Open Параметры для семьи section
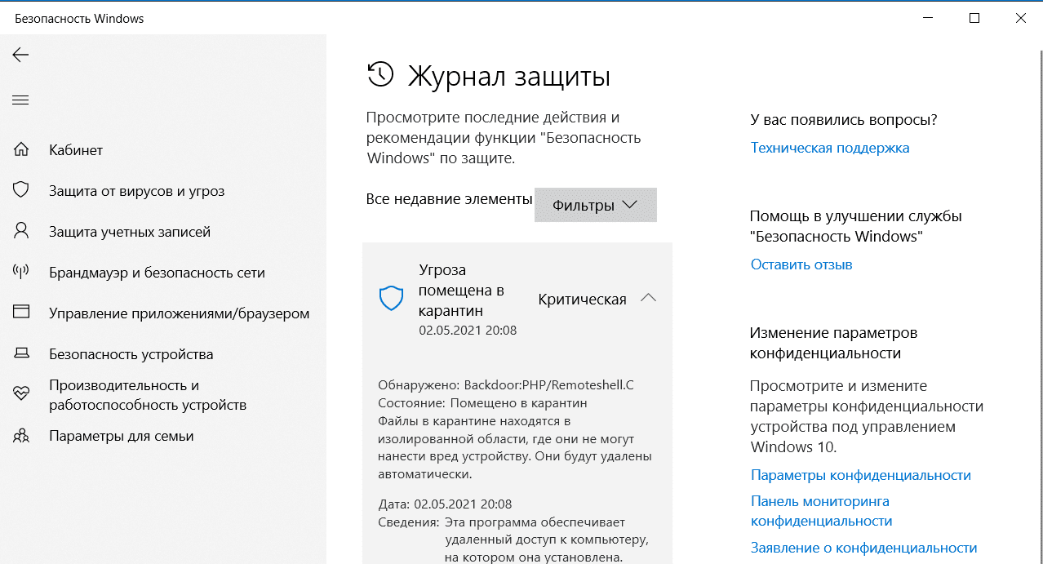1043x564 pixels. point(121,436)
